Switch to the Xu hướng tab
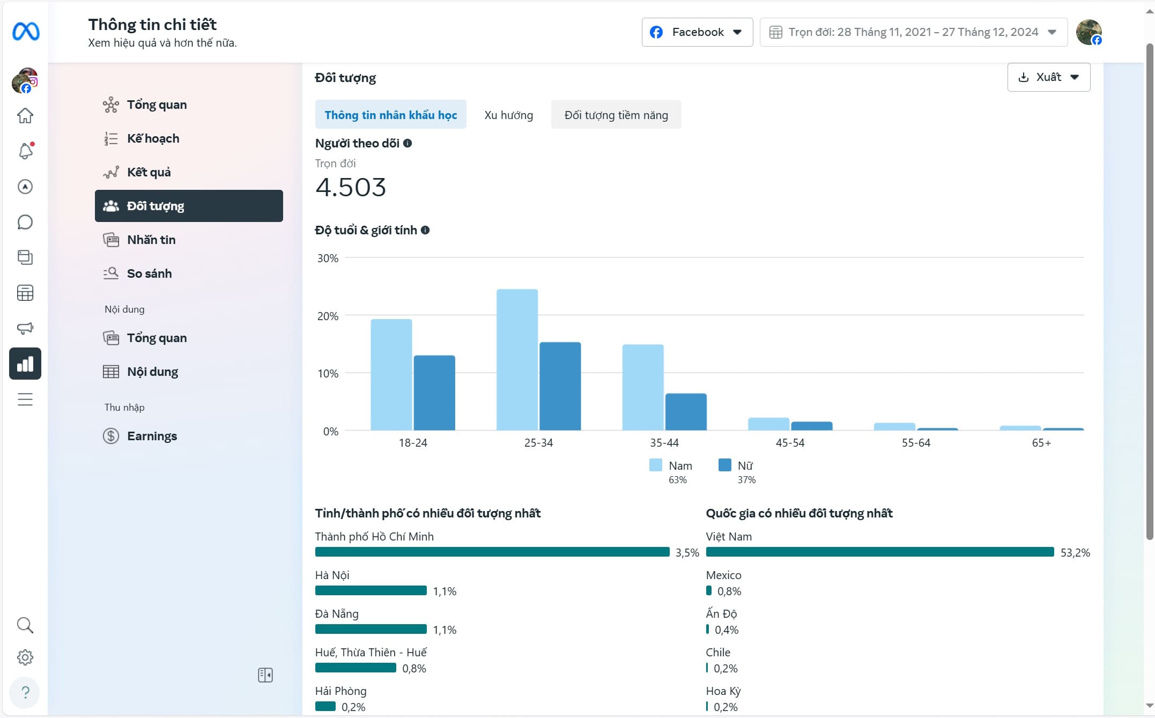 tap(508, 115)
